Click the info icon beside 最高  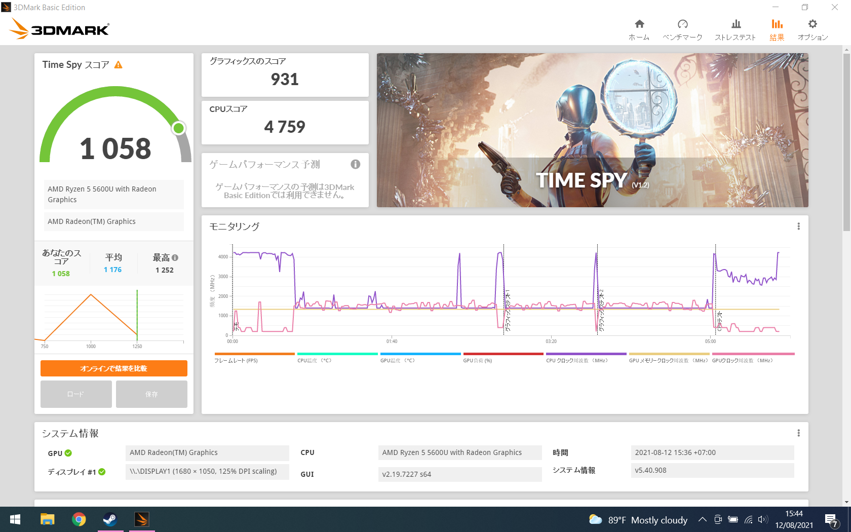tap(175, 258)
